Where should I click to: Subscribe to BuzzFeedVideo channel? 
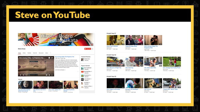point(86,73)
